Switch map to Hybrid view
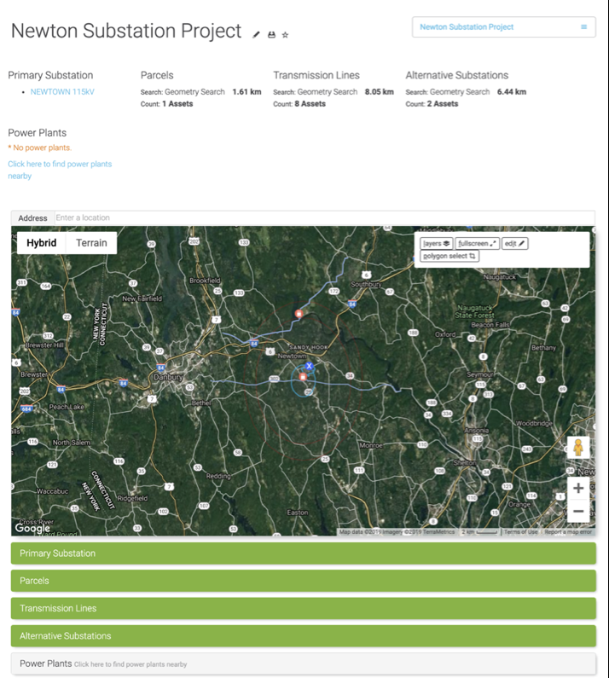This screenshot has height=678, width=609. [41, 243]
